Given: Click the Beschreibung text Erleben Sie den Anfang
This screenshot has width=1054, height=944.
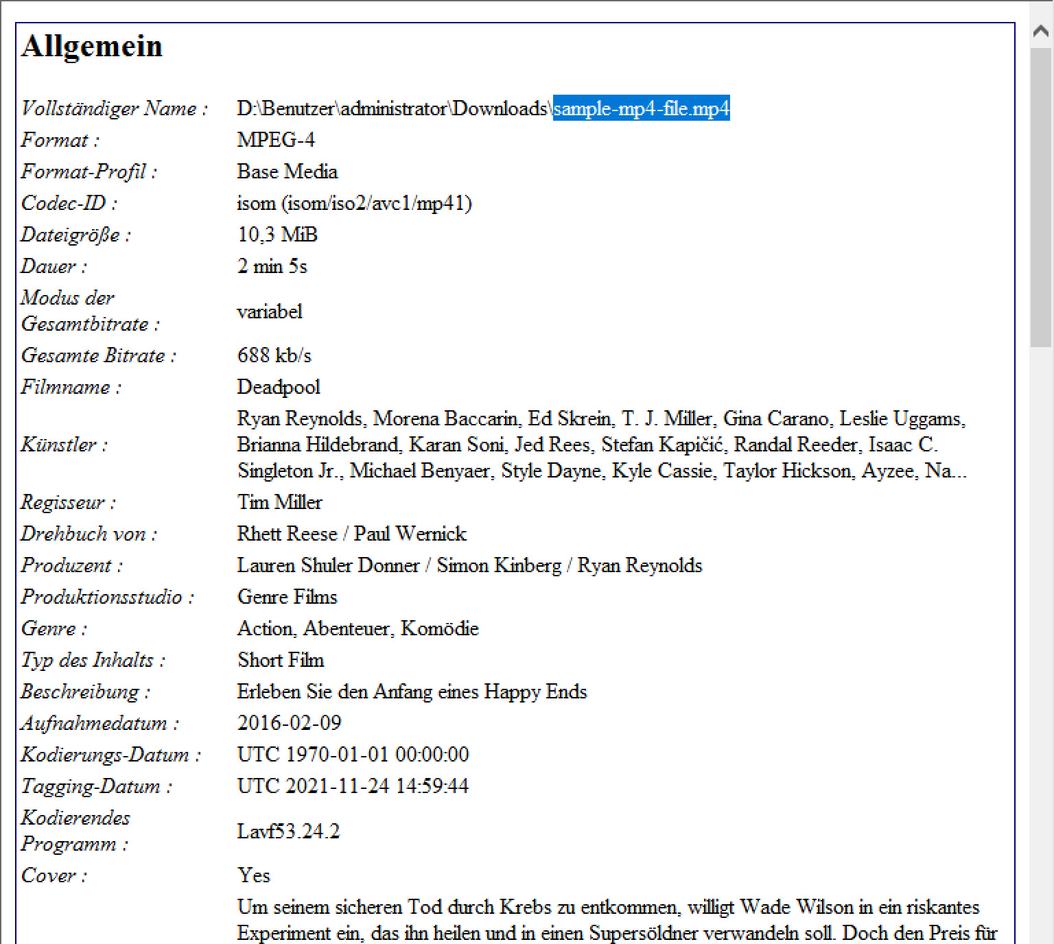Looking at the screenshot, I should tap(336, 692).
